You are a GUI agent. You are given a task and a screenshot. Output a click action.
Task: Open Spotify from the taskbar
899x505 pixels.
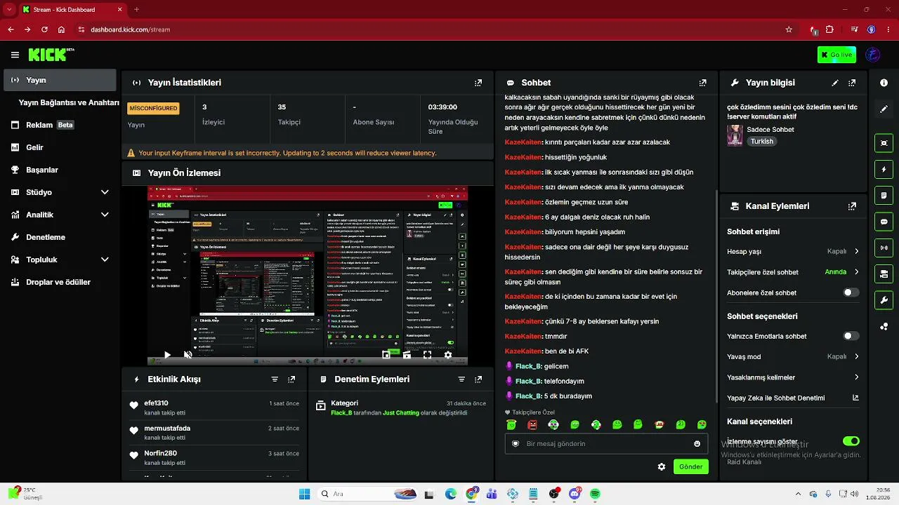(x=595, y=494)
